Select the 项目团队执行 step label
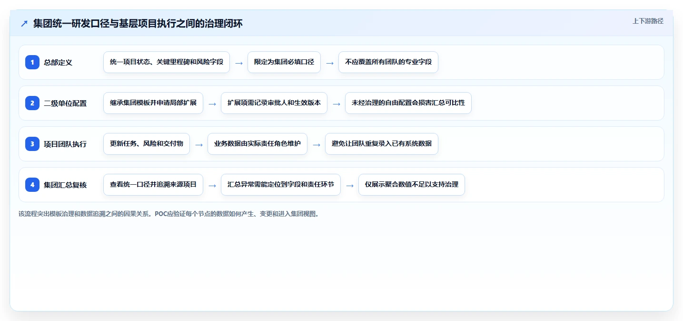The width and height of the screenshot is (683, 321). [65, 144]
